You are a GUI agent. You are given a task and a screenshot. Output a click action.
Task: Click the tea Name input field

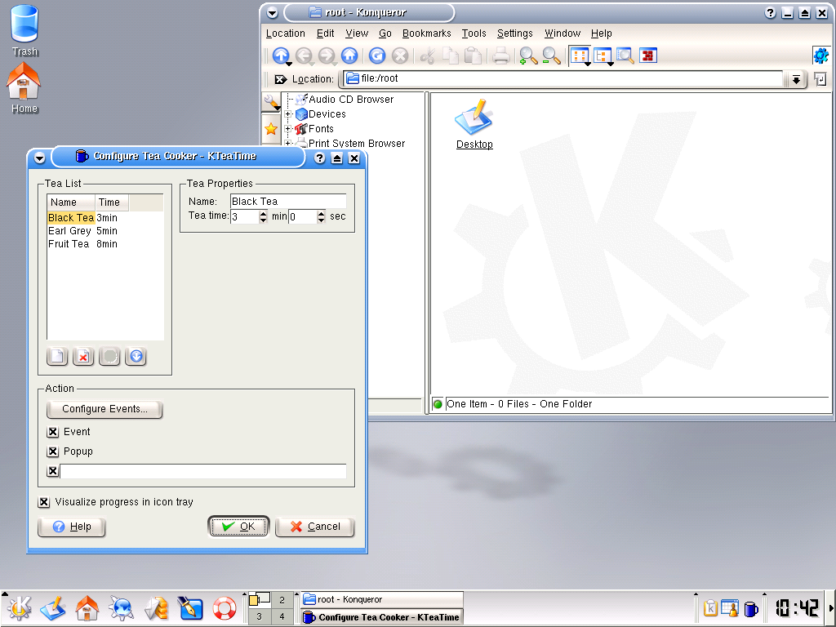point(288,202)
